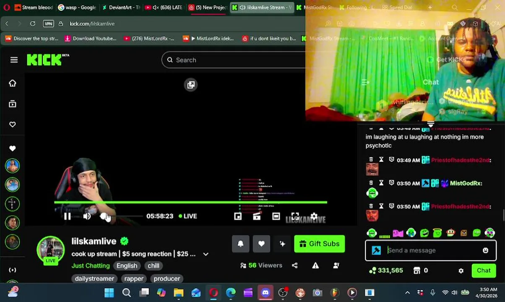Jump to live via LIVE indicator

187,216
